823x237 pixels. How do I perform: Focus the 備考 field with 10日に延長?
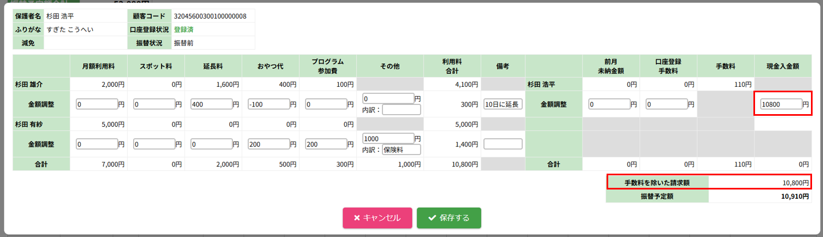(503, 104)
